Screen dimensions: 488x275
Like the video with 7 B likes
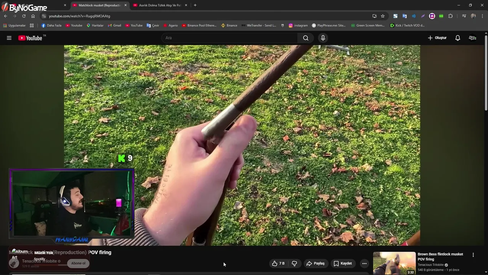(278, 264)
